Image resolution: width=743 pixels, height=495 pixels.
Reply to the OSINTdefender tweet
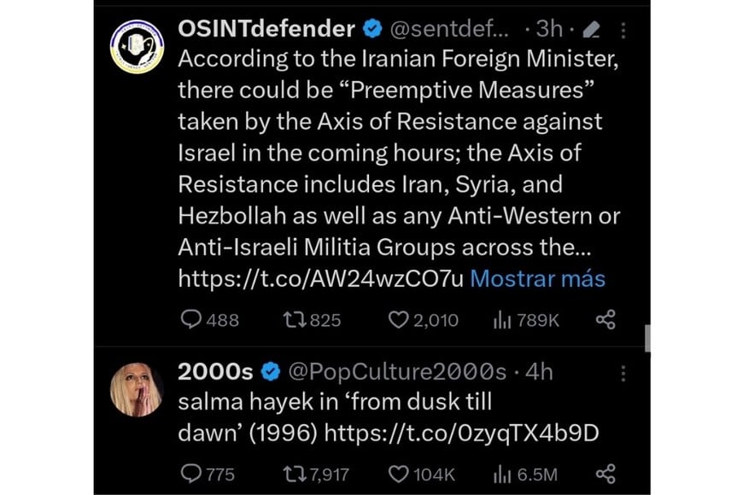tap(190, 320)
